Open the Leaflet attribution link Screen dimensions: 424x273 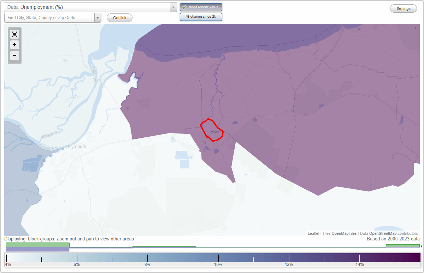pos(313,233)
